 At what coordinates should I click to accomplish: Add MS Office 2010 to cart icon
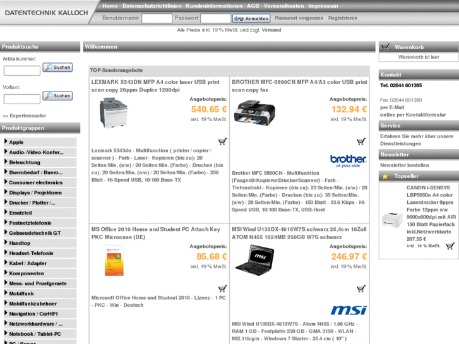[x=222, y=289]
